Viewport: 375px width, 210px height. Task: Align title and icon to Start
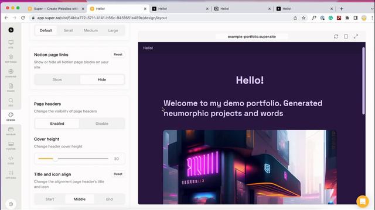[50, 199]
